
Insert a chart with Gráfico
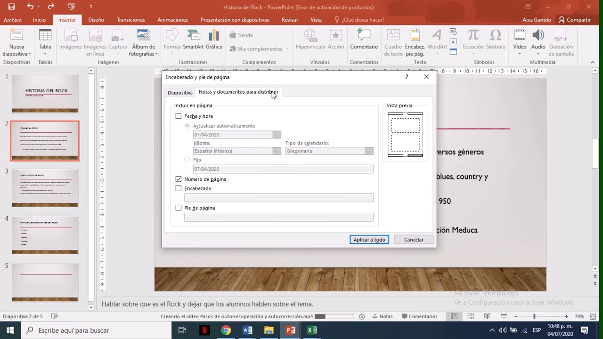(x=214, y=40)
